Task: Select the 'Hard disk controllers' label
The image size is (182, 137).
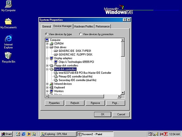Action: pyautogui.click(x=65, y=69)
